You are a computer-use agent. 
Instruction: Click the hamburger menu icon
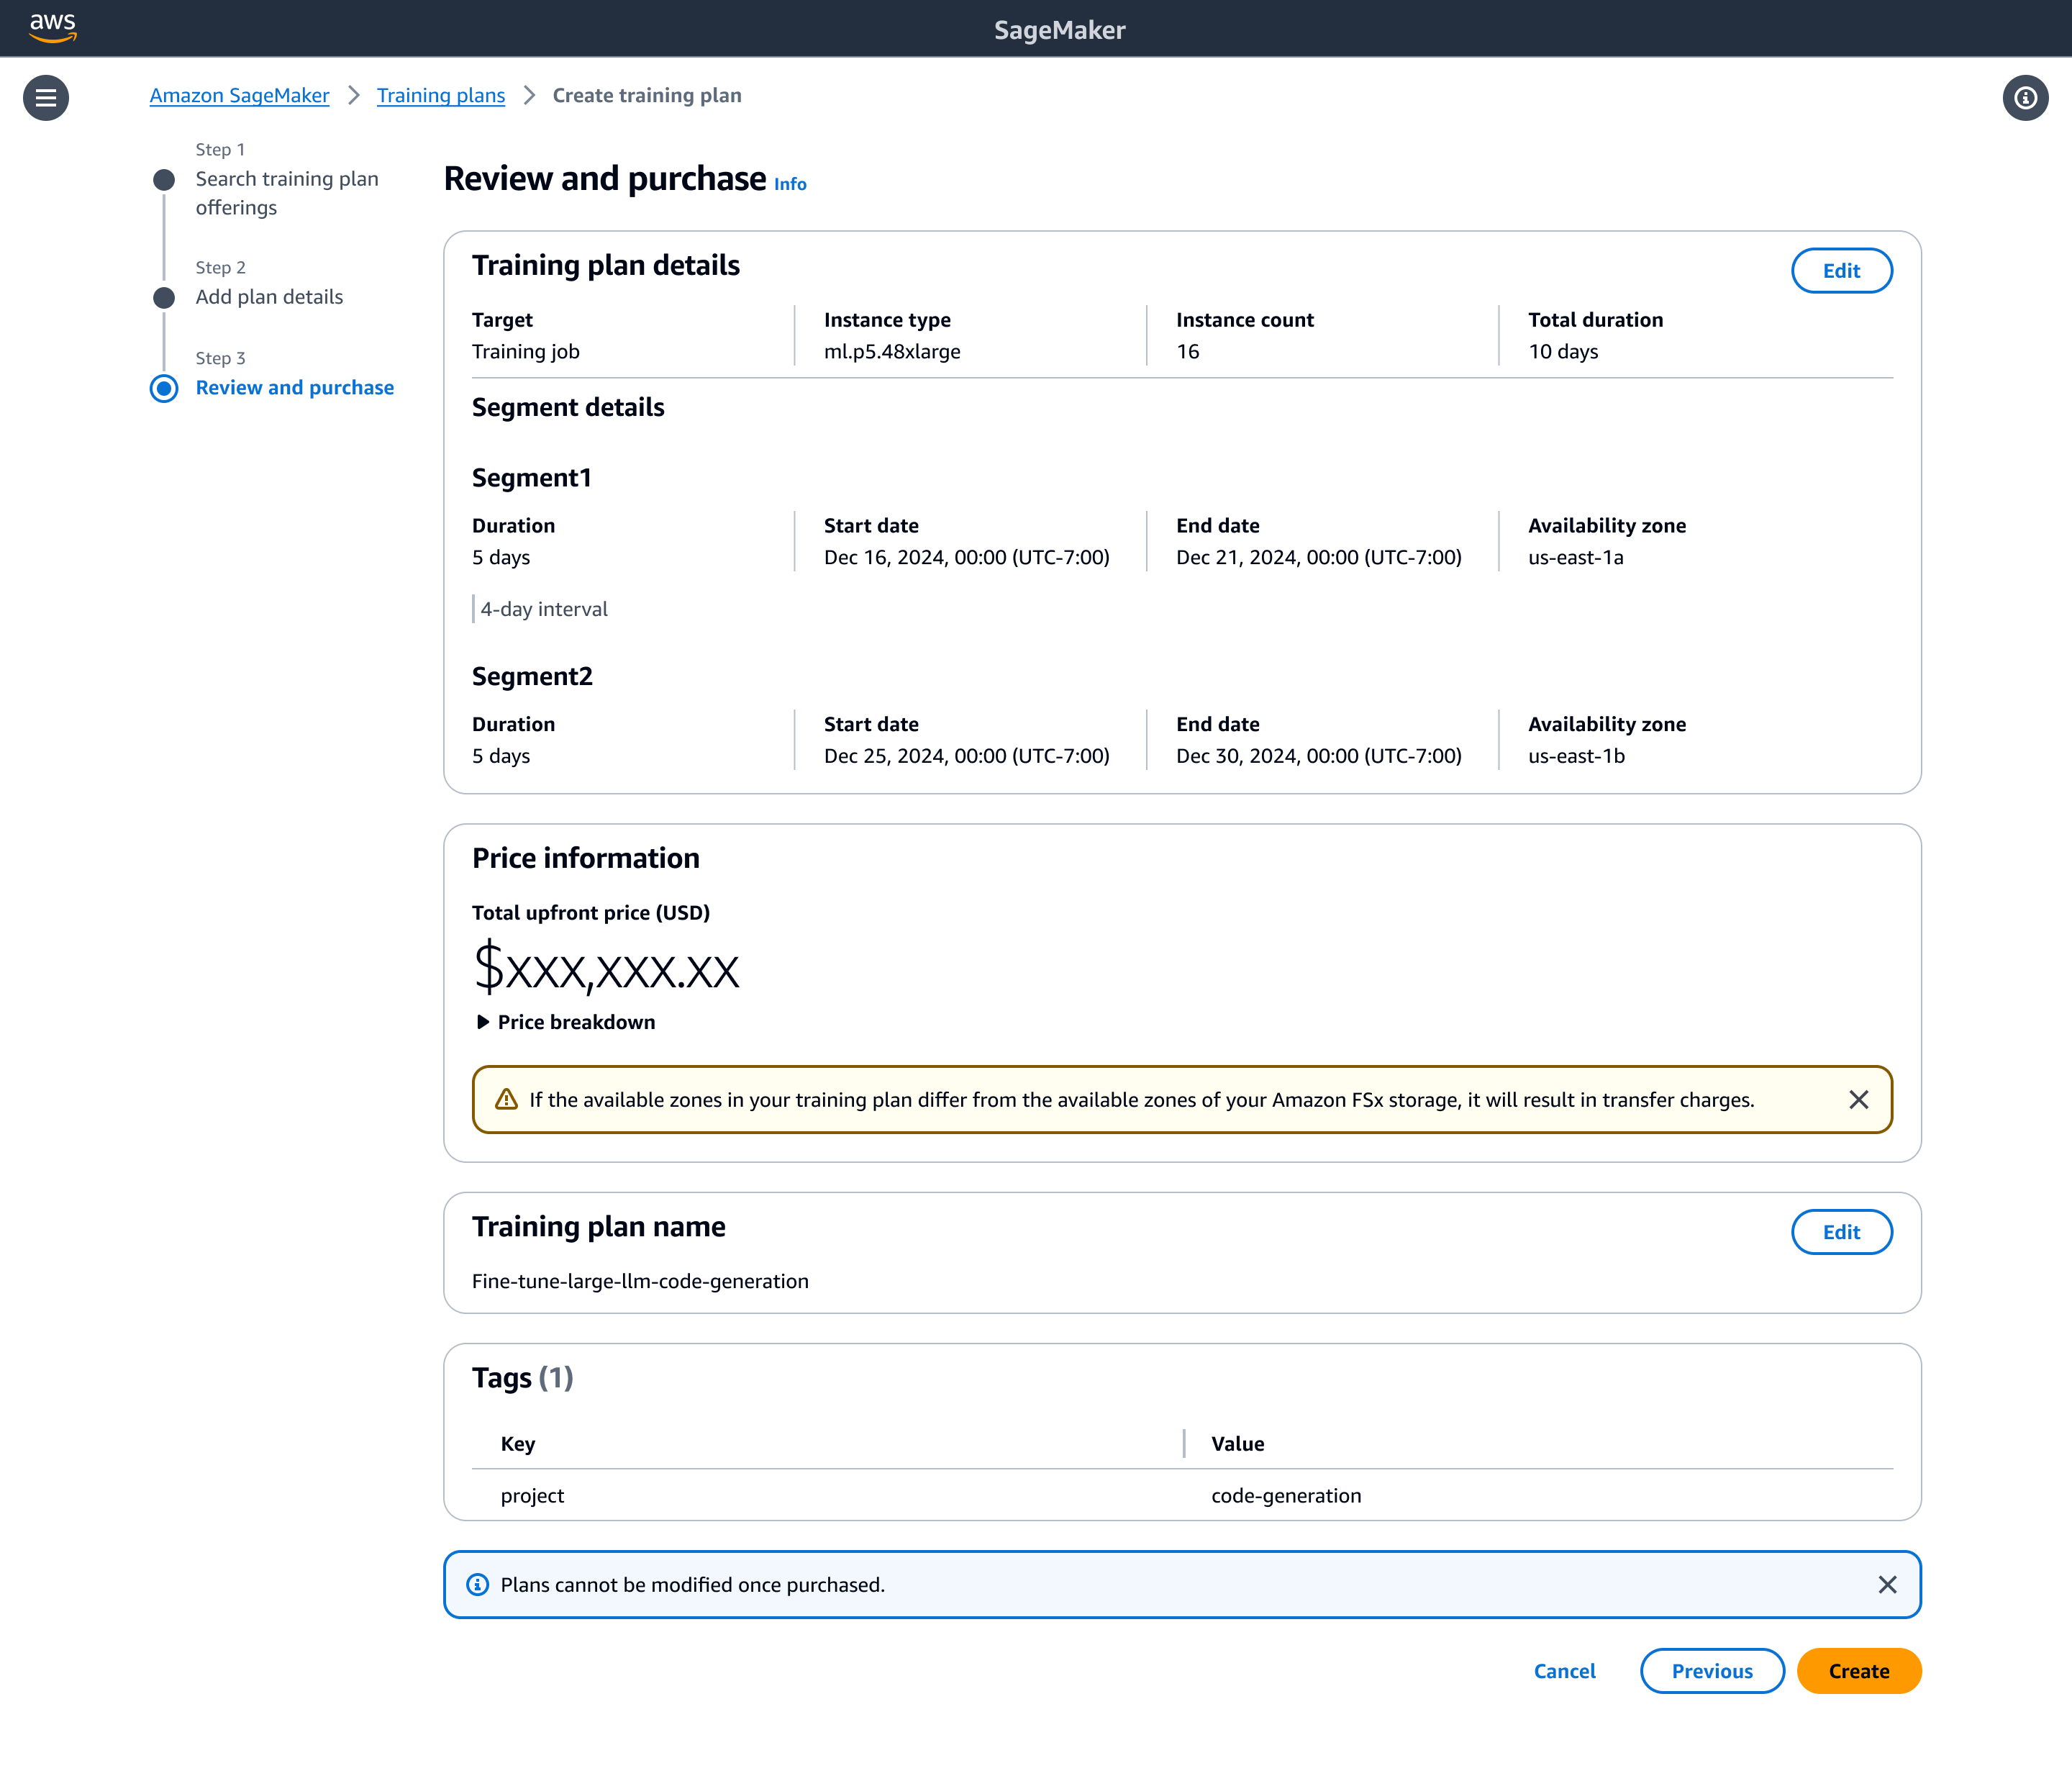(46, 97)
